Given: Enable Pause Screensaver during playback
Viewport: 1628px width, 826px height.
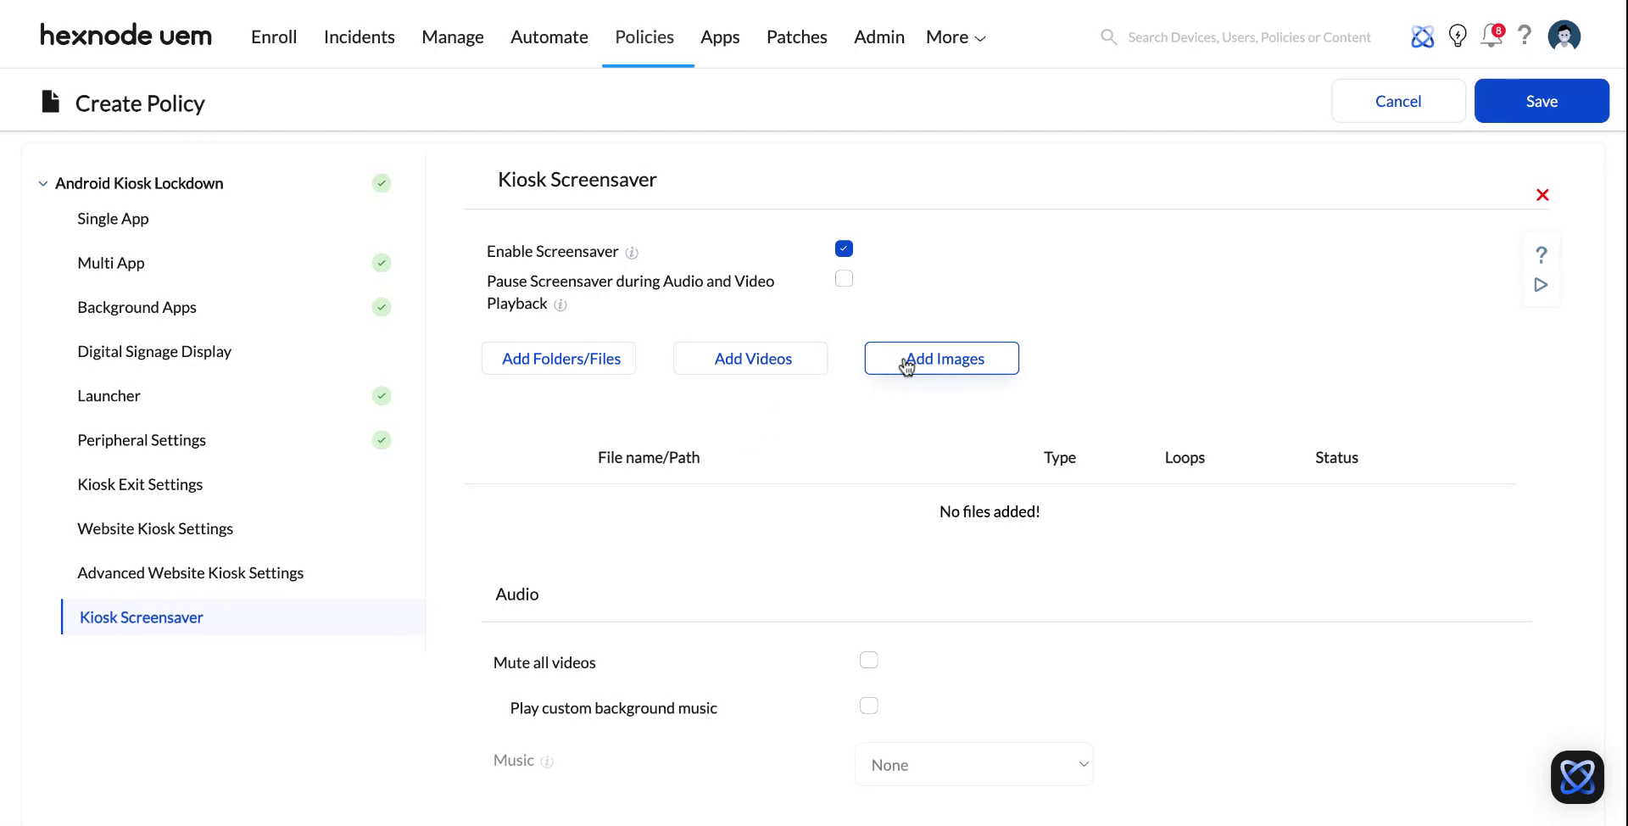Looking at the screenshot, I should coord(844,278).
